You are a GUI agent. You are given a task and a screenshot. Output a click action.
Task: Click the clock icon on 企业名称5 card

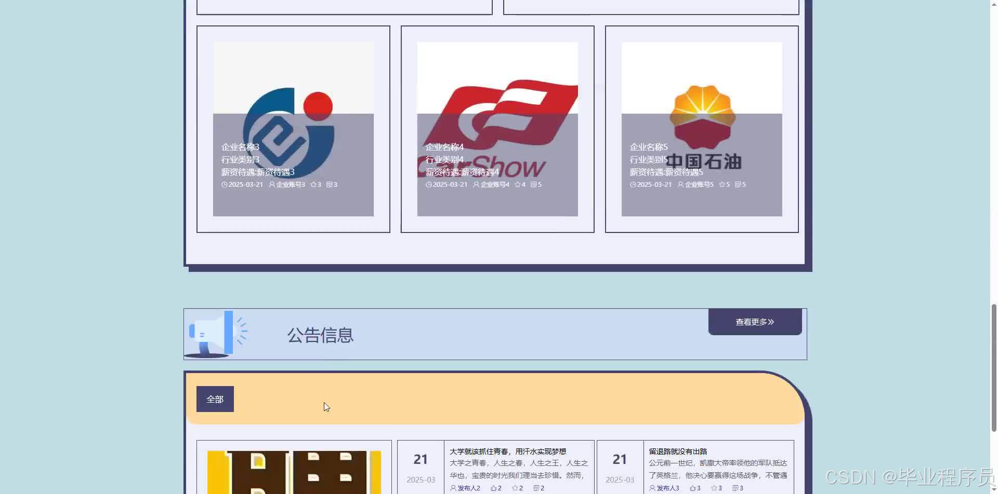pyautogui.click(x=633, y=185)
